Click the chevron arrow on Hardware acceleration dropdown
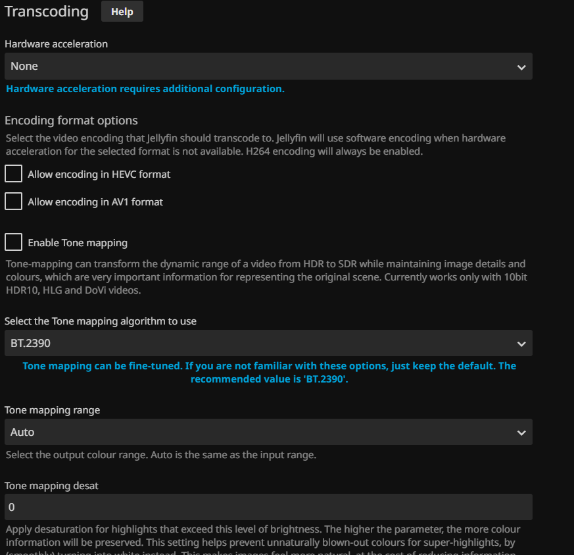Viewport: 574px width, 555px height. click(521, 67)
